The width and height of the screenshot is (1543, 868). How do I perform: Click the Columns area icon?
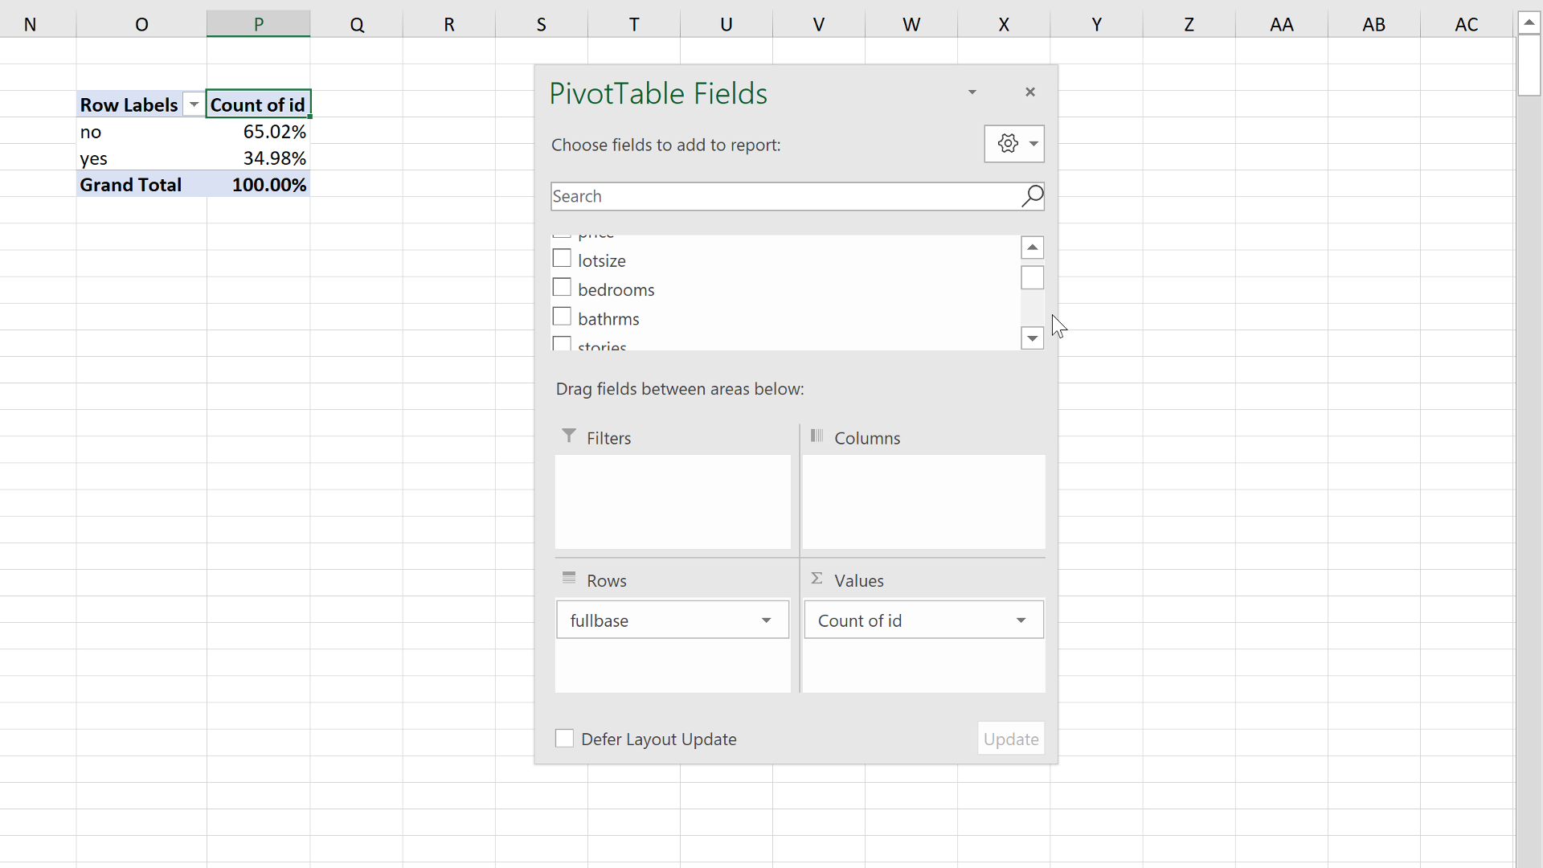(817, 436)
